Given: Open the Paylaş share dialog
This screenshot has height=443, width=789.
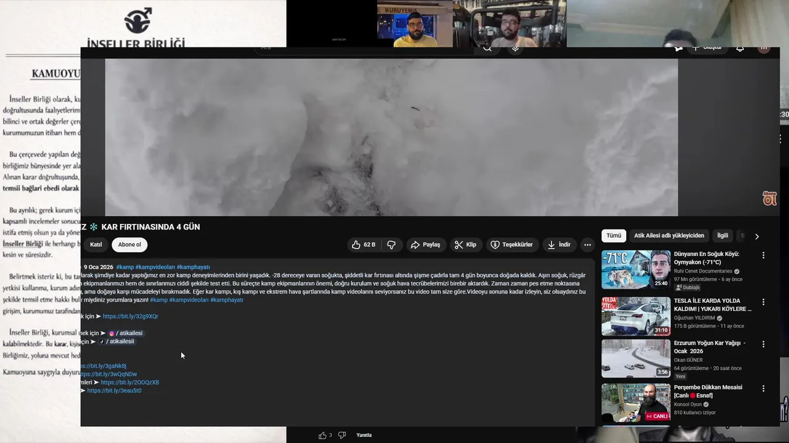Looking at the screenshot, I should coord(425,245).
